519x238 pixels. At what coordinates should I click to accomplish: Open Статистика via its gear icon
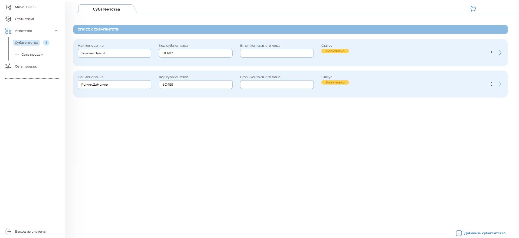coord(8,19)
